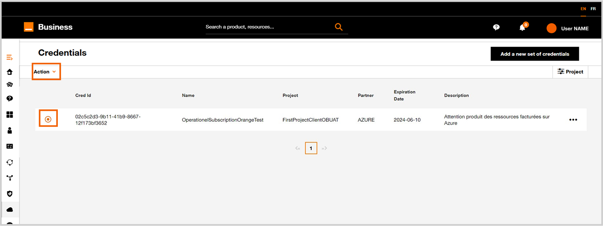
Task: Open the help chat bubble icon
Action: pyautogui.click(x=496, y=27)
